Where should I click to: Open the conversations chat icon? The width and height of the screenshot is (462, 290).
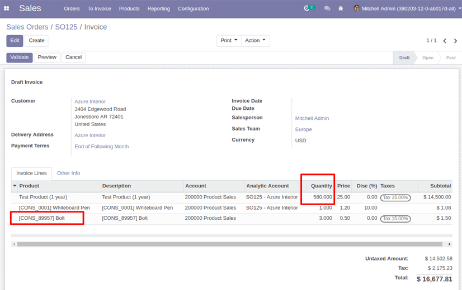click(x=327, y=8)
